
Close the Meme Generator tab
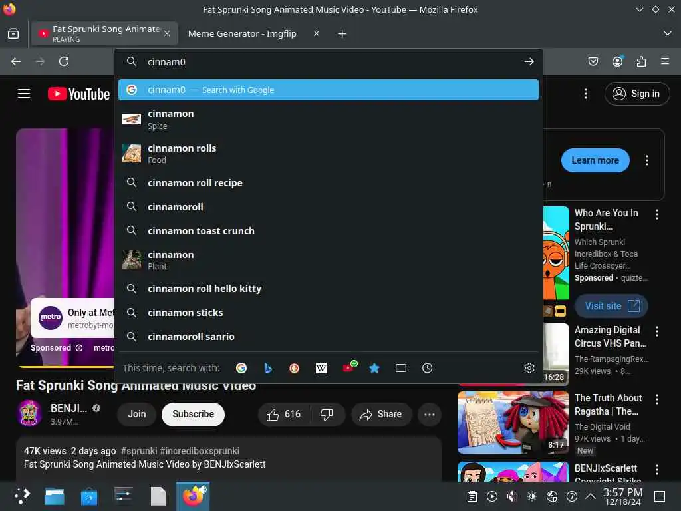click(x=317, y=33)
